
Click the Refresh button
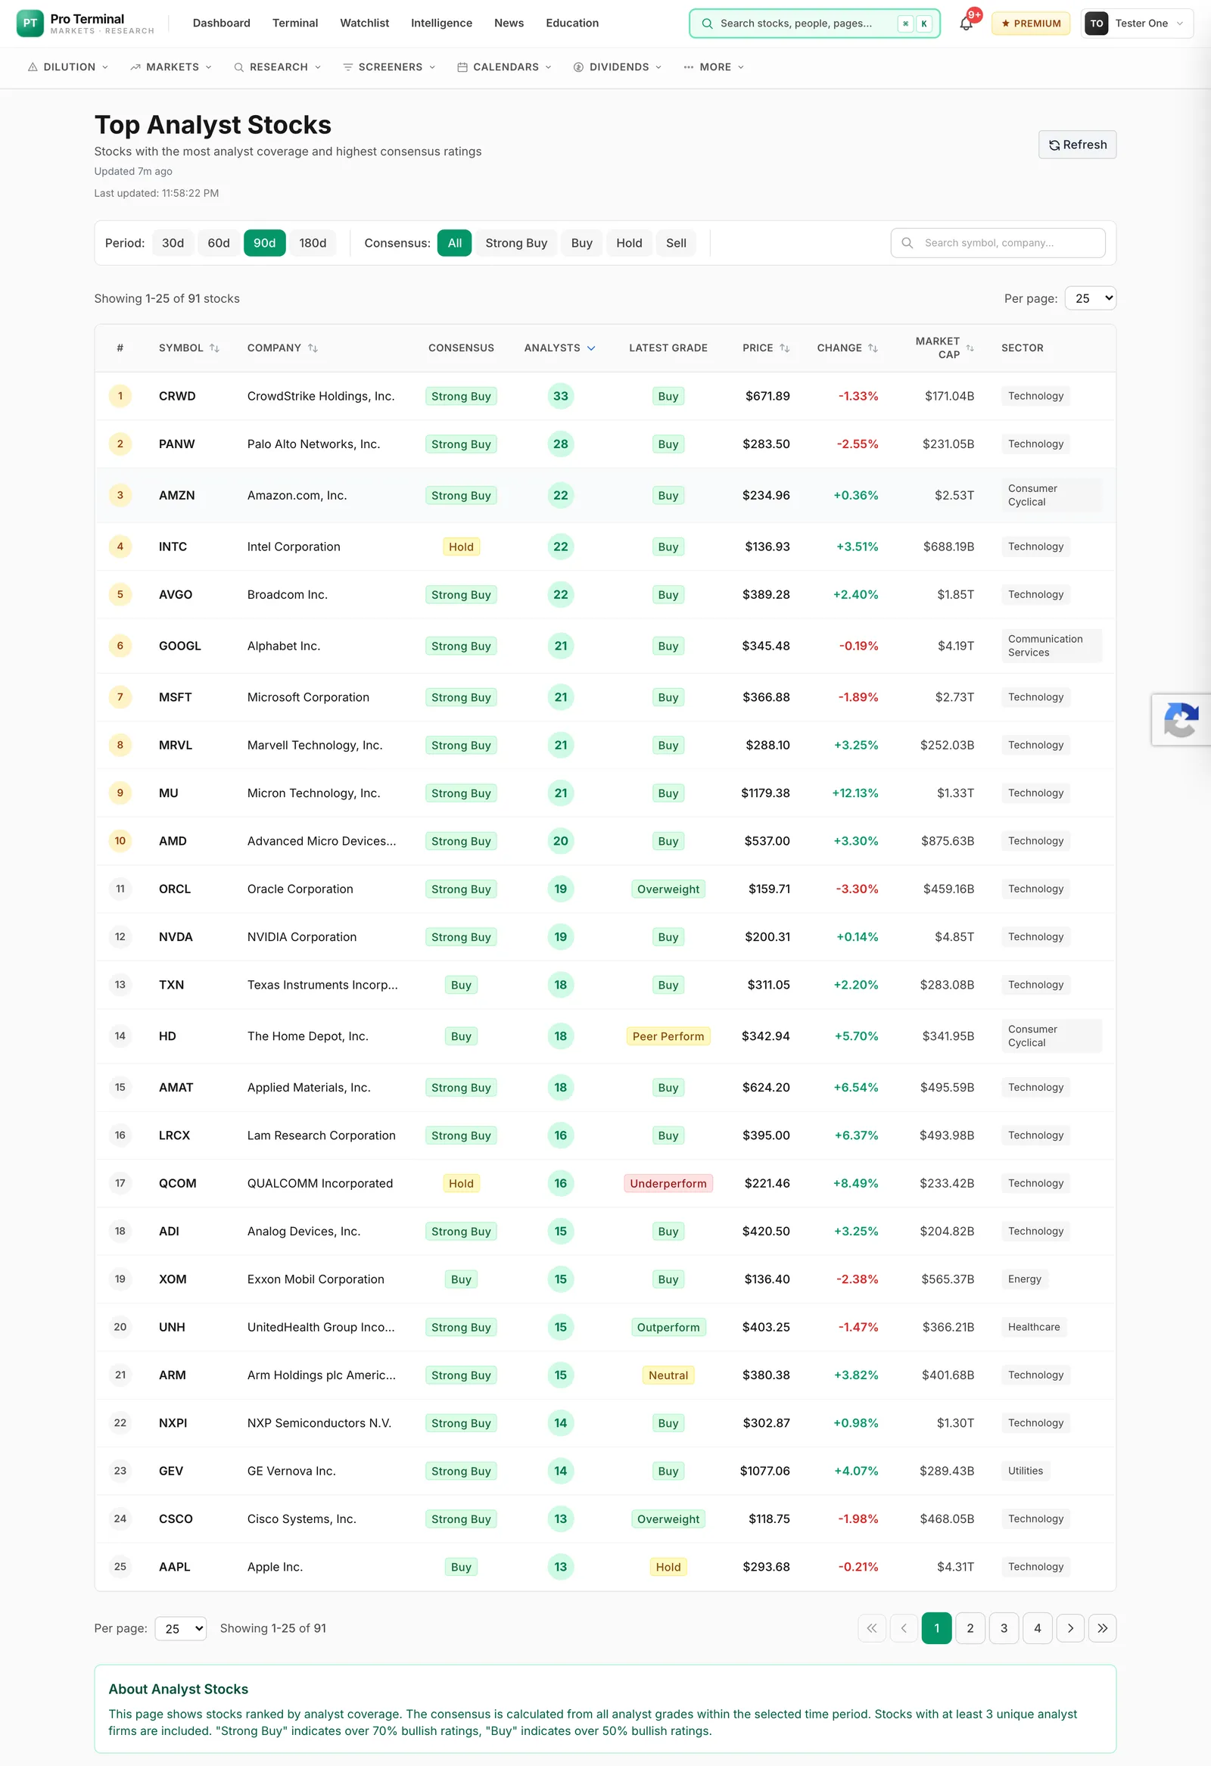(x=1077, y=145)
